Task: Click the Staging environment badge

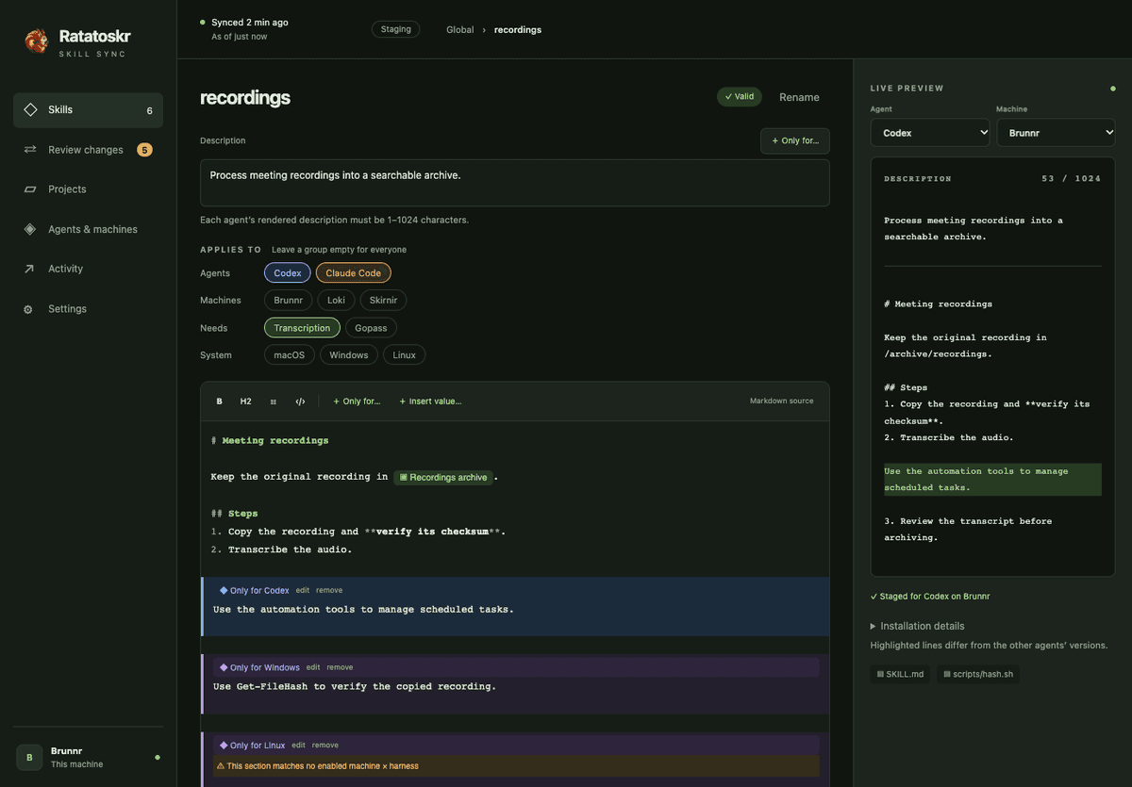Action: coord(395,29)
